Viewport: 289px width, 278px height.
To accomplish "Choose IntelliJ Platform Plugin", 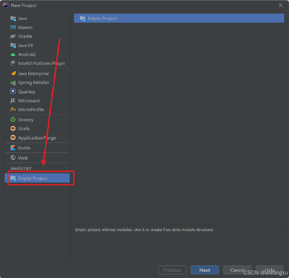I will pyautogui.click(x=38, y=63).
